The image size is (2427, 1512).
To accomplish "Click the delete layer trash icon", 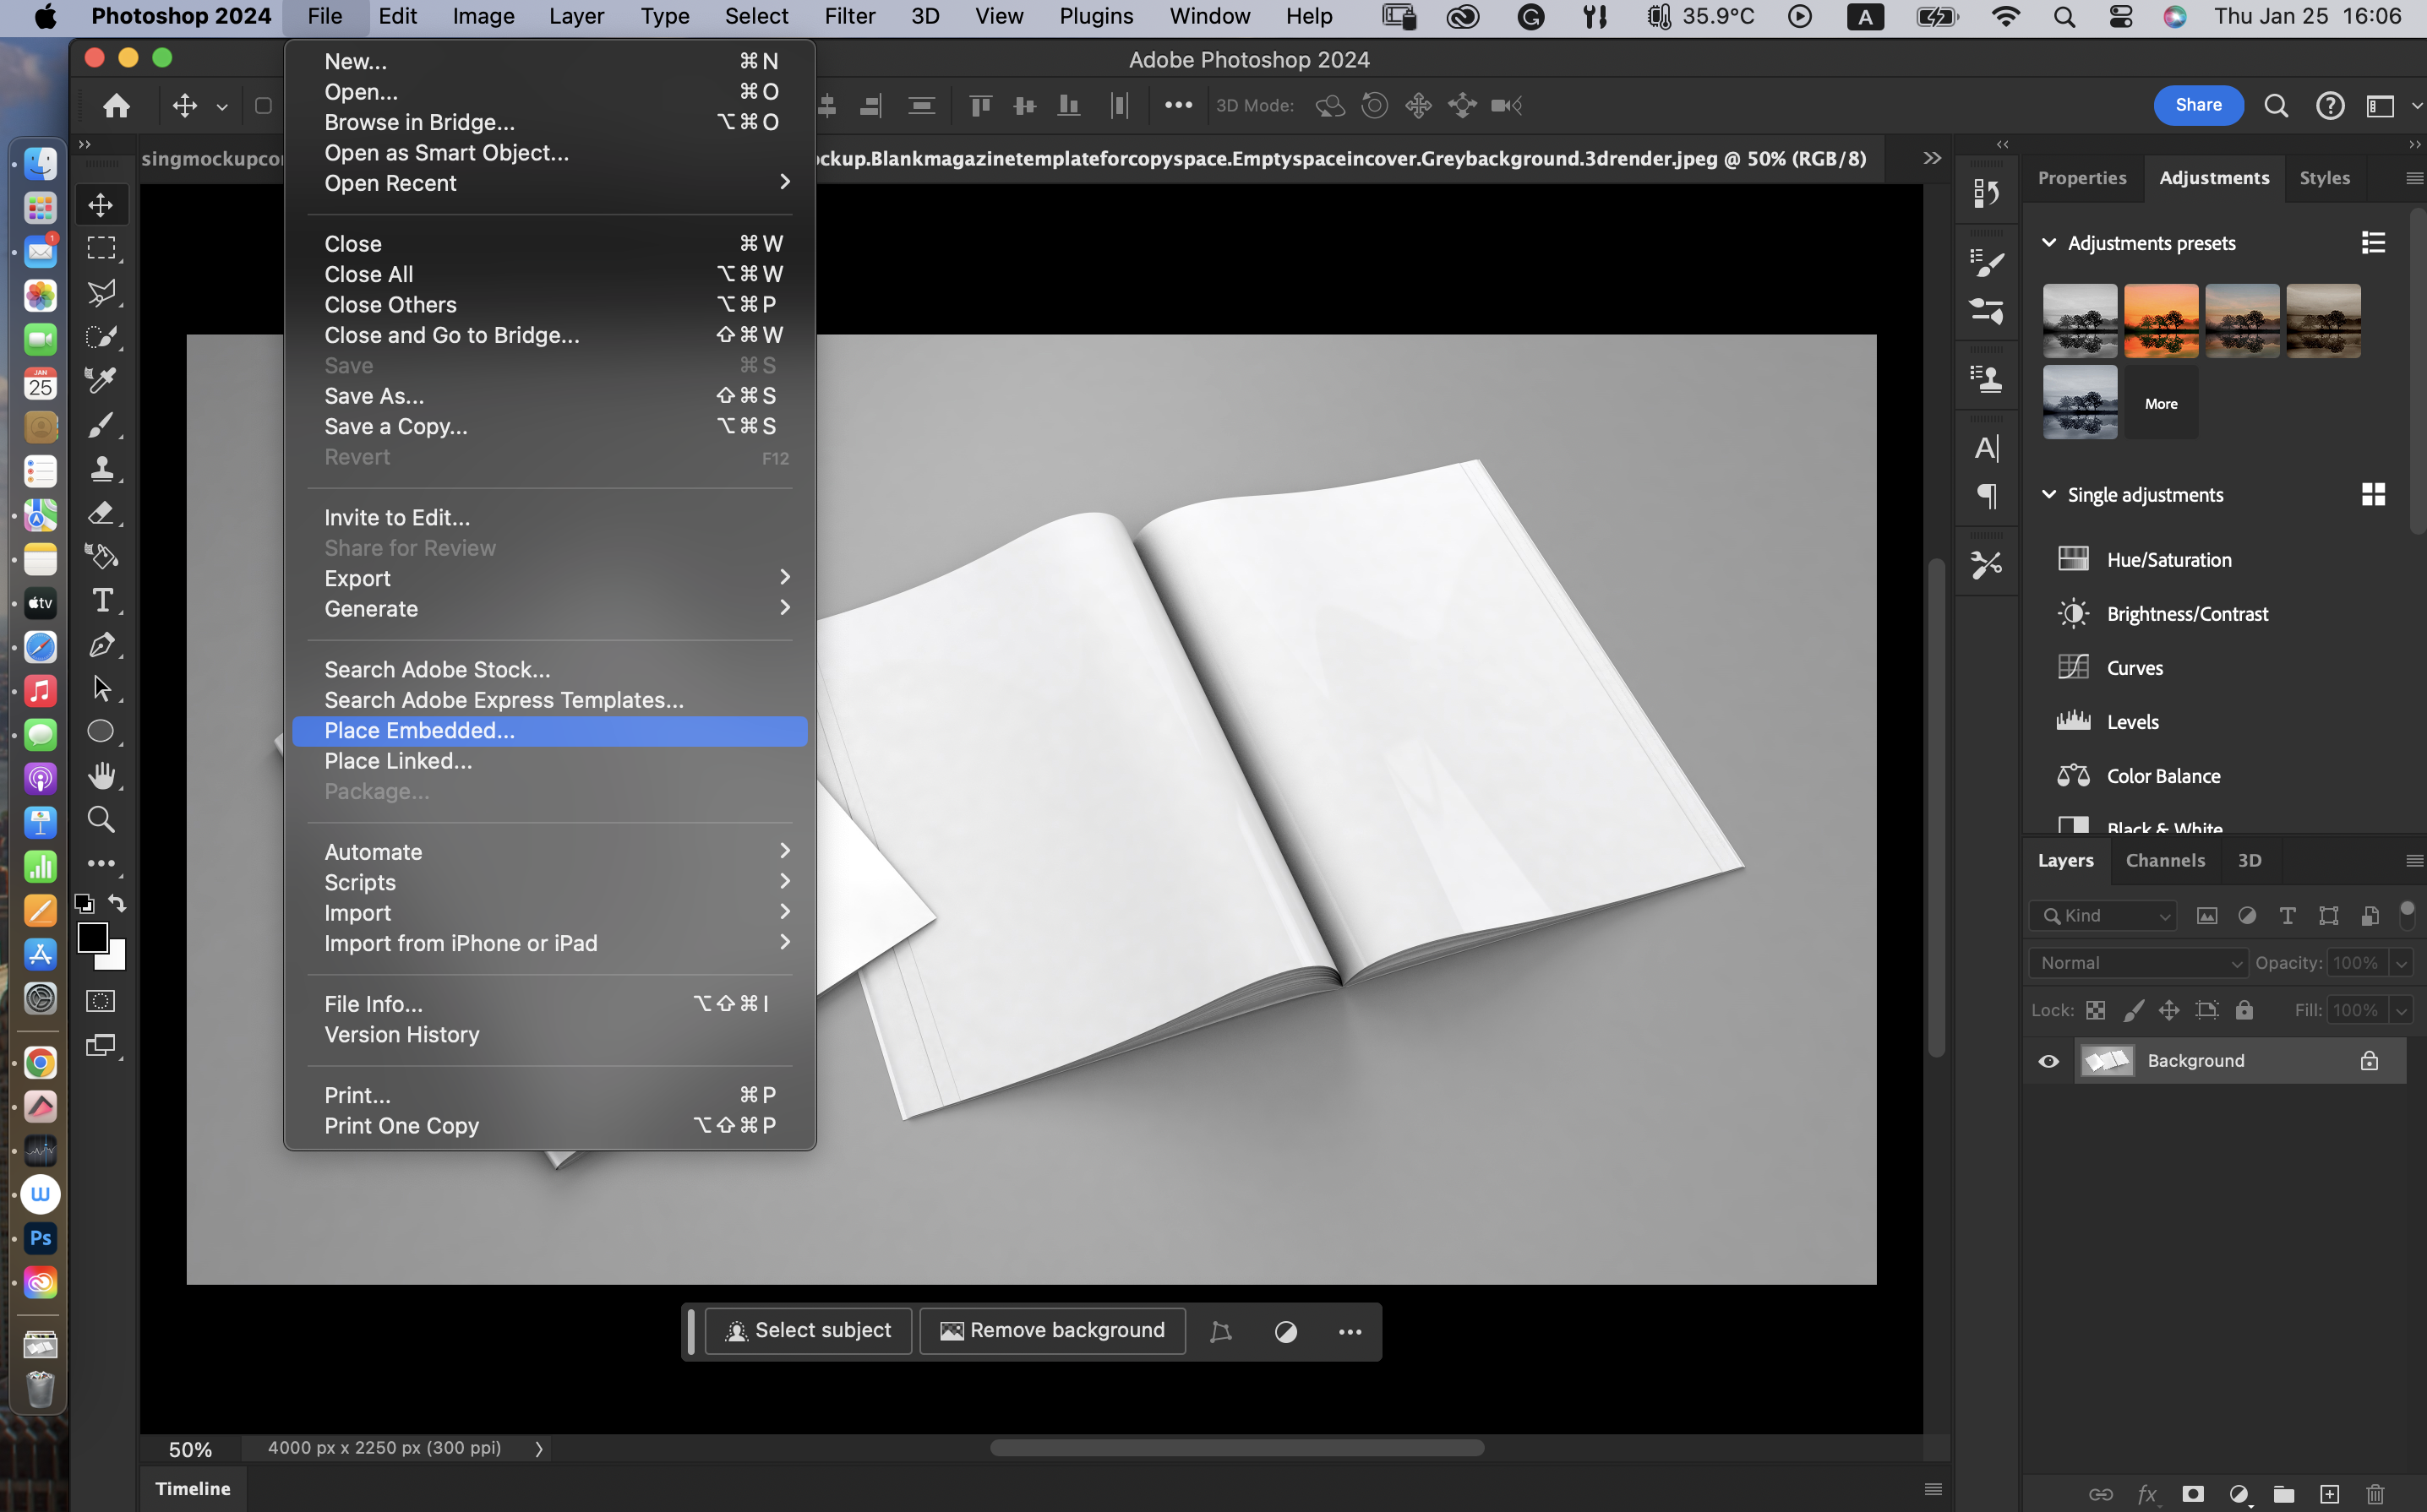I will 2375,1493.
